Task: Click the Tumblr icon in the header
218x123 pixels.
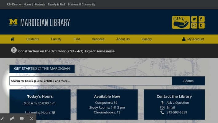Action: click(x=201, y=26)
